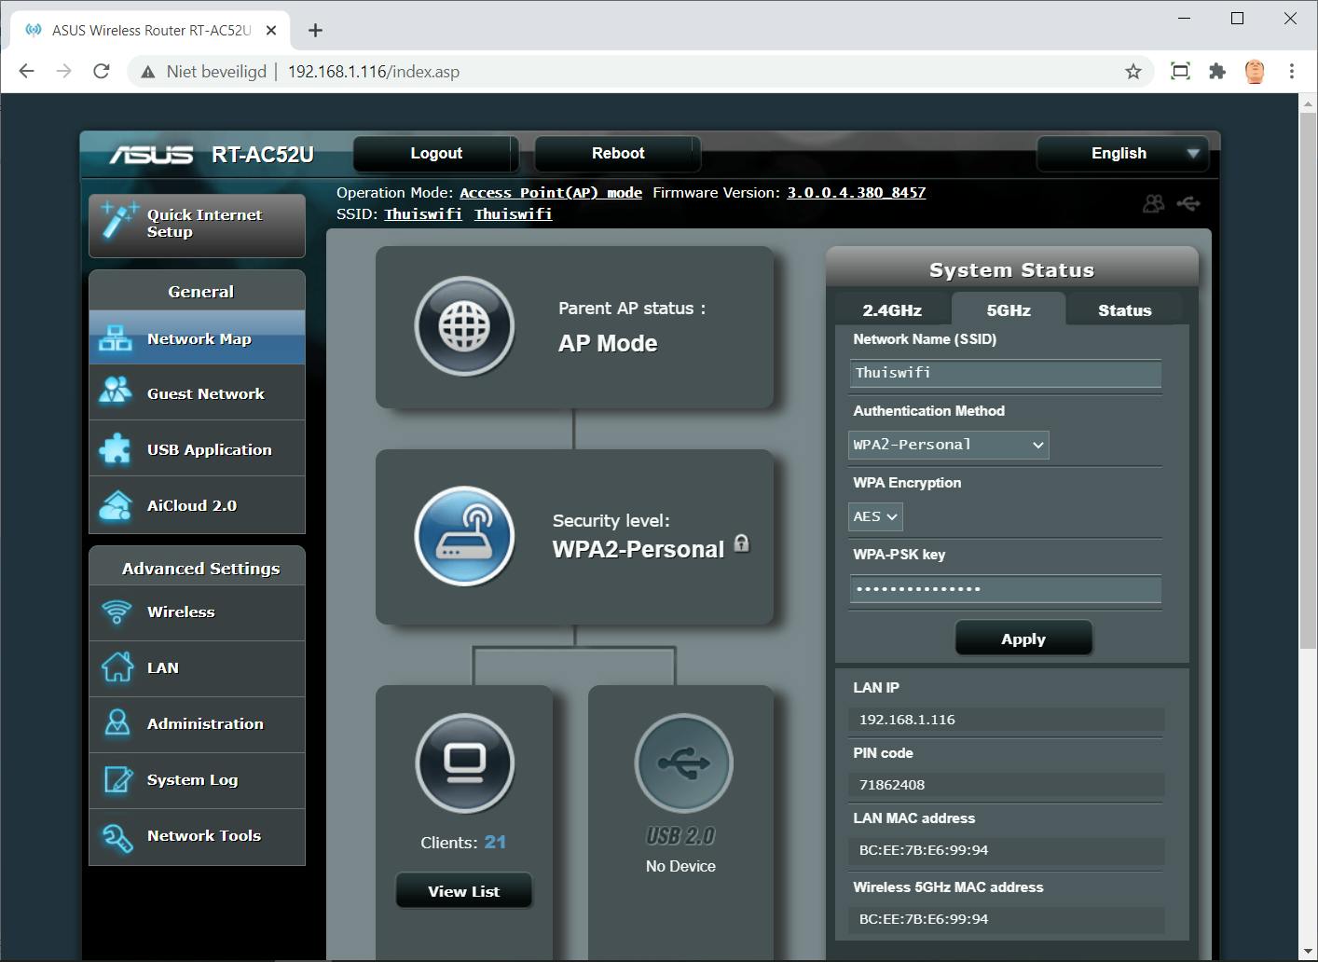Click the AP Mode status text
This screenshot has width=1318, height=962.
608,343
